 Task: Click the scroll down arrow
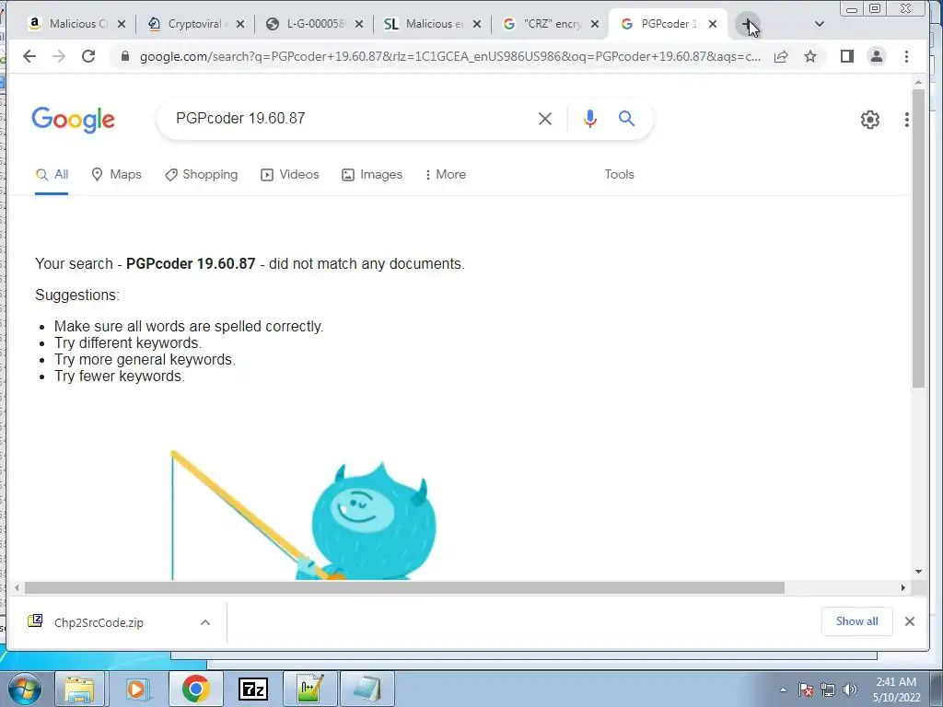(x=918, y=571)
